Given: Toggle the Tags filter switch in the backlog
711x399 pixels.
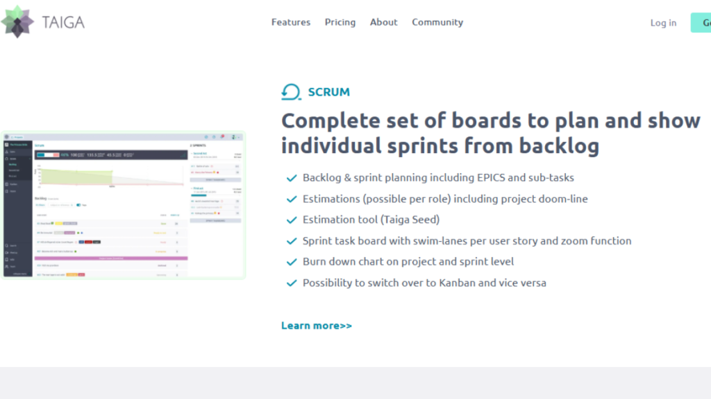Looking at the screenshot, I should (x=79, y=205).
